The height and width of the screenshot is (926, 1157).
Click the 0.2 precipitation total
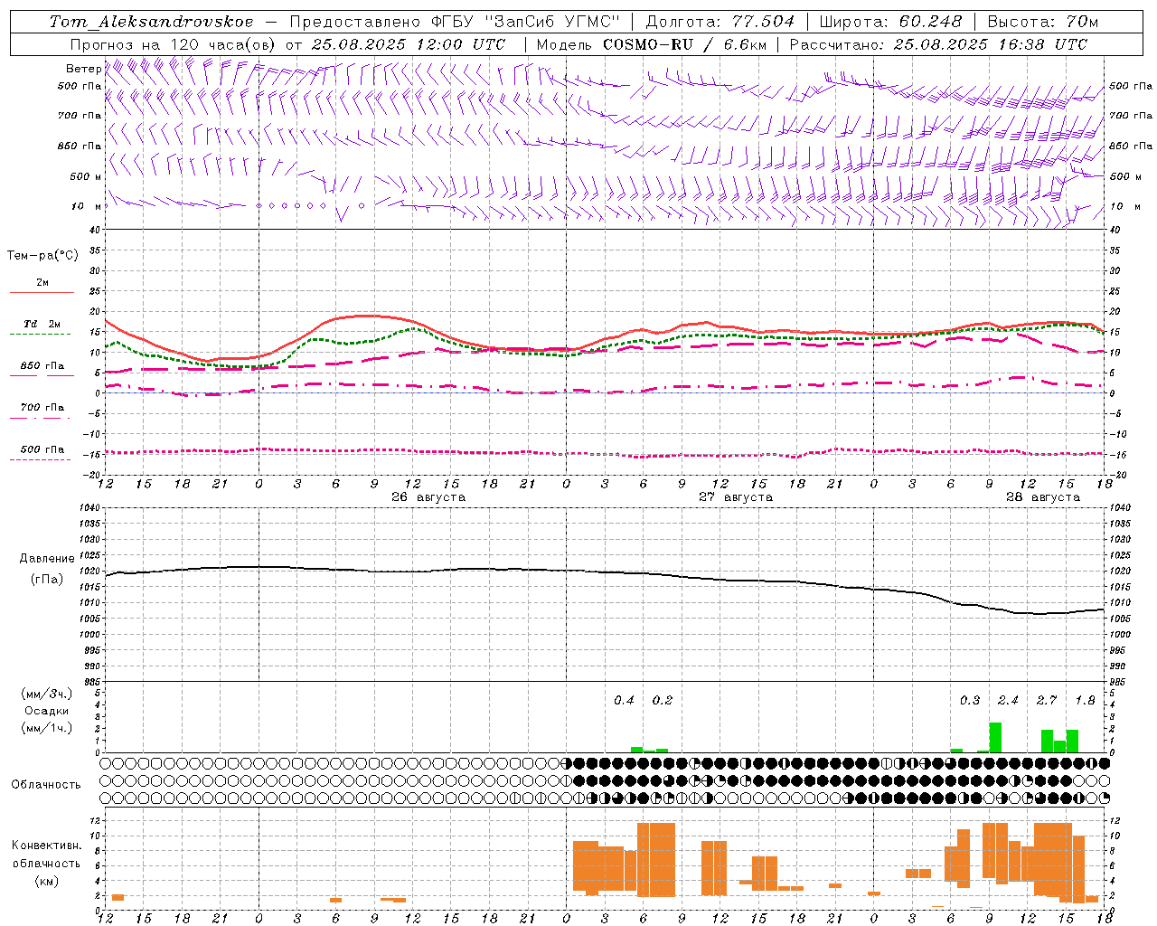tap(663, 700)
